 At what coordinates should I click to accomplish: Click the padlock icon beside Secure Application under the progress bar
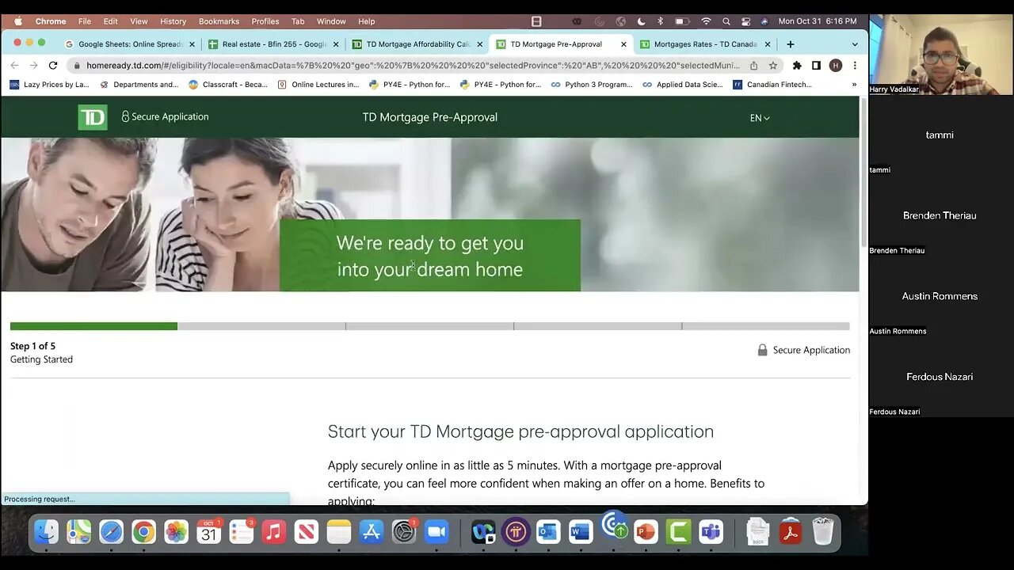[x=762, y=350]
